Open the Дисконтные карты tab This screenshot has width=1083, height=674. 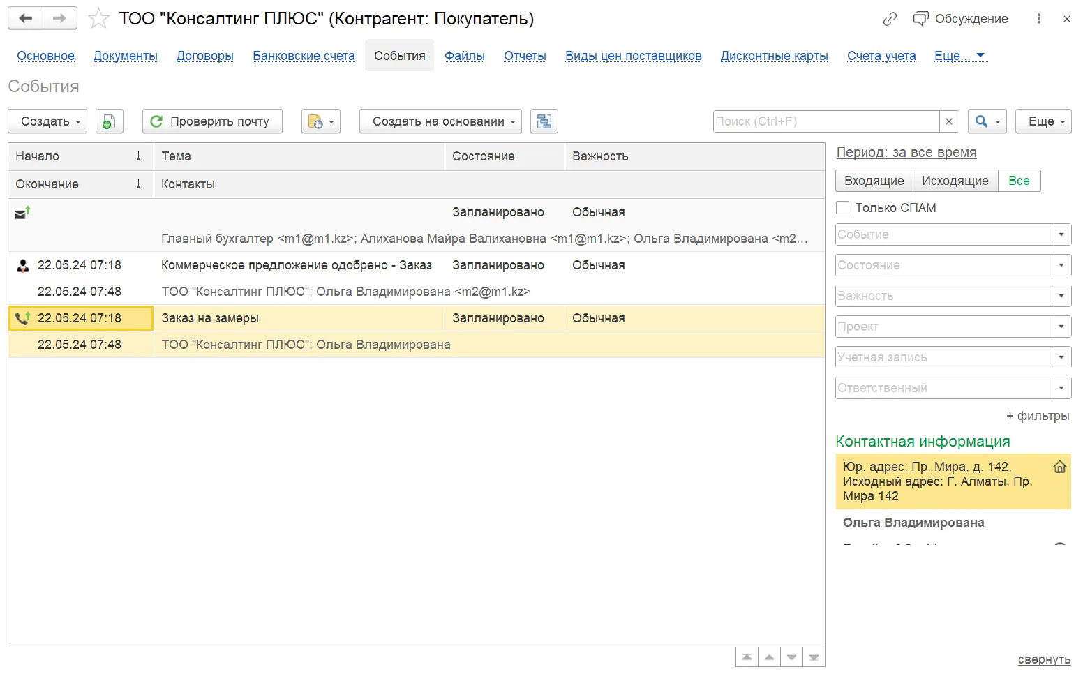775,56
